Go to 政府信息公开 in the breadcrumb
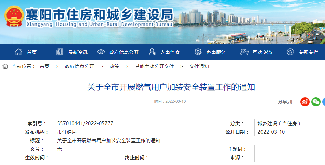 (x=80, y=66)
